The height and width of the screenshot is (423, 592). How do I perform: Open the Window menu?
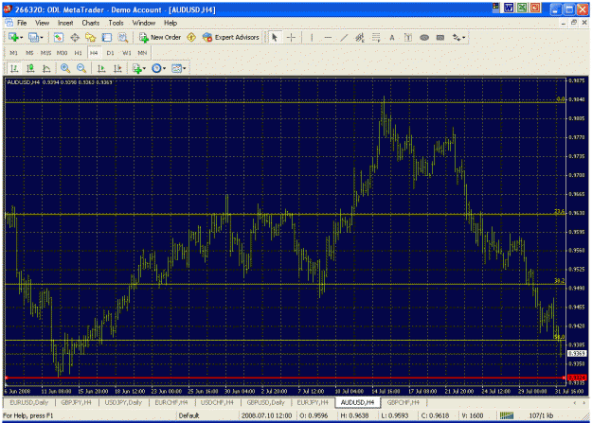(144, 23)
